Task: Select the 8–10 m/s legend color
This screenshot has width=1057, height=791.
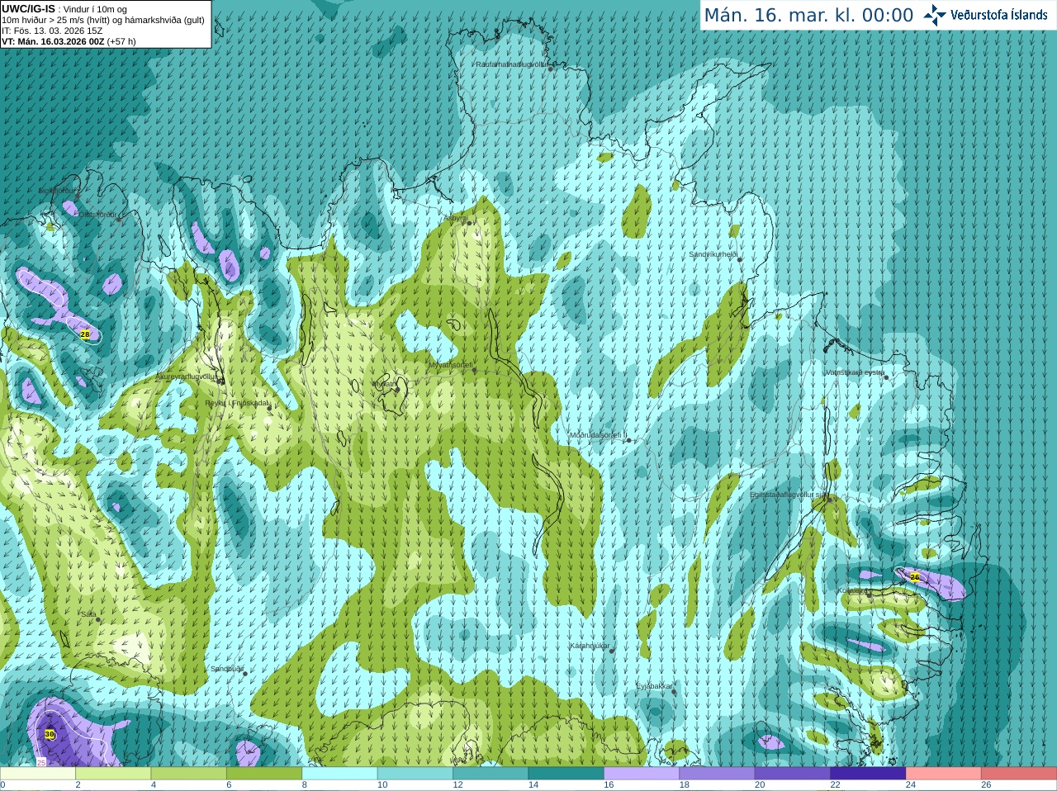Action: tap(339, 774)
